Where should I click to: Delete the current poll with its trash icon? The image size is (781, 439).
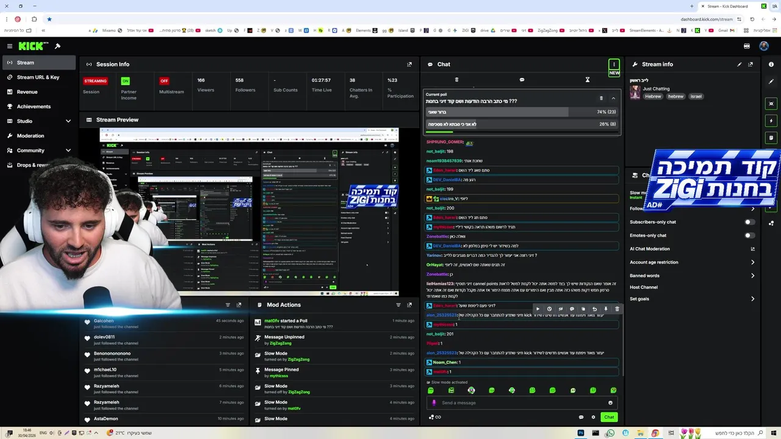(x=601, y=98)
